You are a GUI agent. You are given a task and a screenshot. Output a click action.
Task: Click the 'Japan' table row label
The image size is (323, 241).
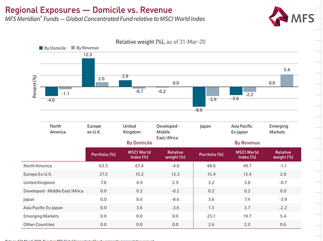[x=28, y=200]
